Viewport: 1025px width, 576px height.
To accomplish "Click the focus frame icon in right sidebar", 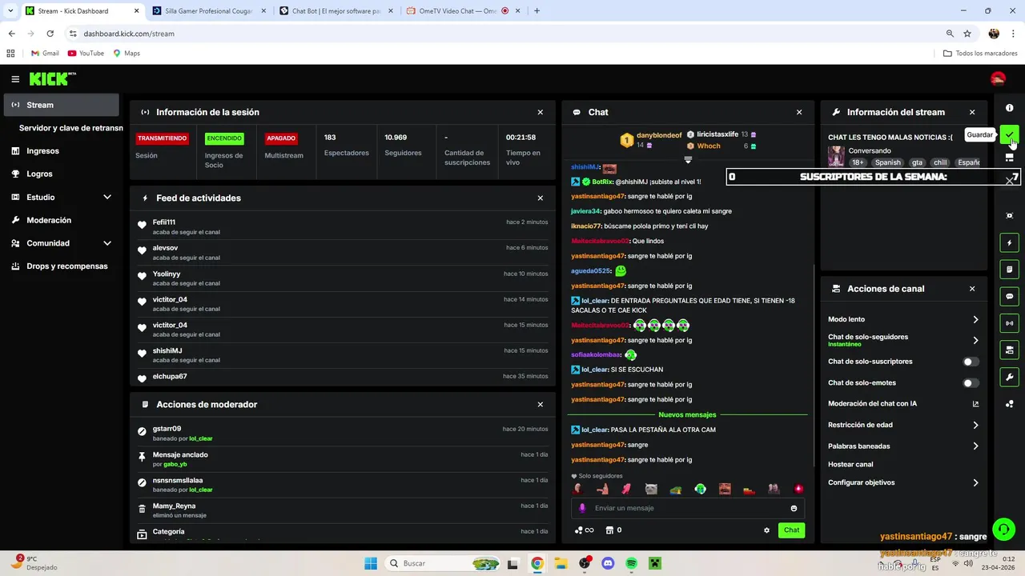I will coord(1009,216).
